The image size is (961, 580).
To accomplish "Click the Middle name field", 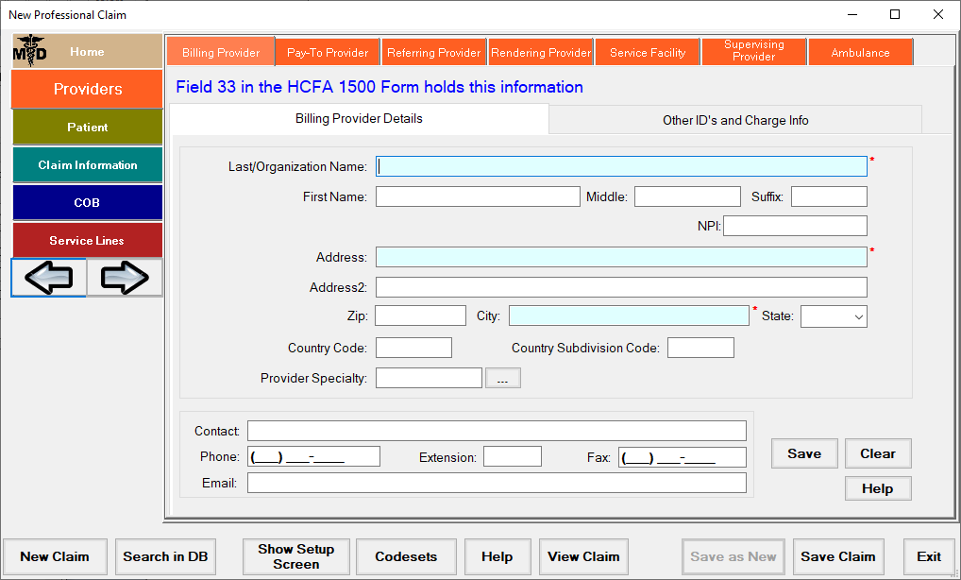I will 687,196.
